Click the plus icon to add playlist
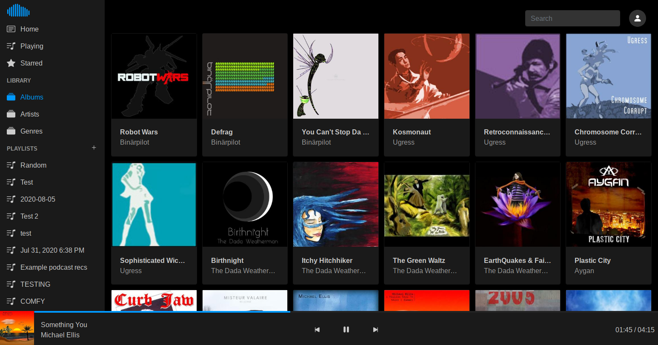658x345 pixels. 94,148
